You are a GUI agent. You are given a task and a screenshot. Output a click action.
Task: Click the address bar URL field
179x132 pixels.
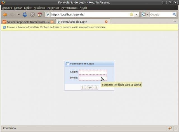click(90, 15)
